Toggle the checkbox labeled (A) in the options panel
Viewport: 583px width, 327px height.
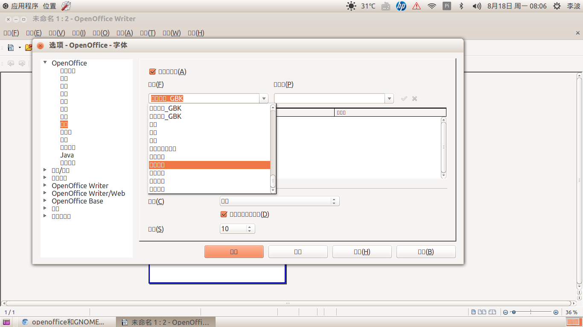(152, 72)
